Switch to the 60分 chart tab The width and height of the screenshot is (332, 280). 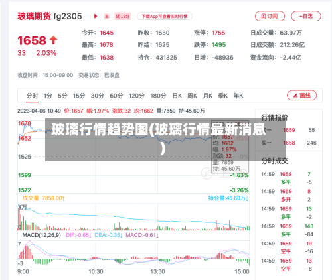point(116,96)
